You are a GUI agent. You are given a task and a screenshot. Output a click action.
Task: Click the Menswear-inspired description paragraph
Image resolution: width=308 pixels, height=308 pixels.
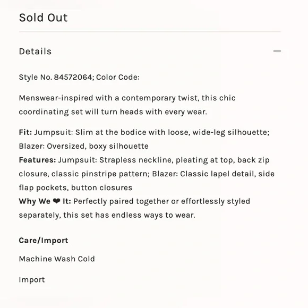tap(127, 105)
